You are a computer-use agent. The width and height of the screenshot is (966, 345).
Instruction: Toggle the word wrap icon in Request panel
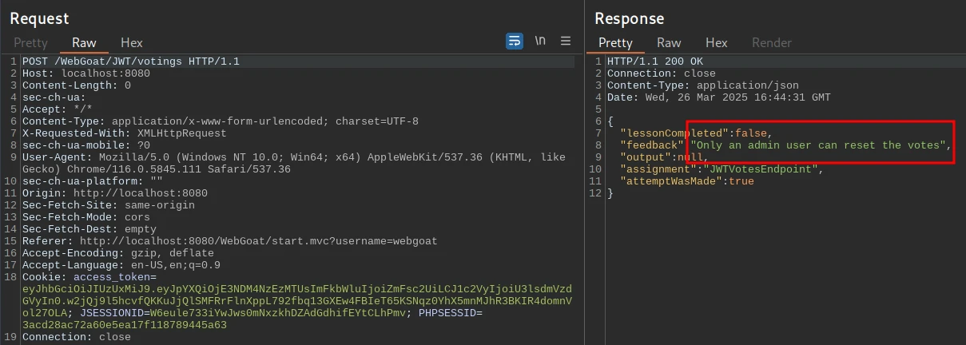point(515,42)
